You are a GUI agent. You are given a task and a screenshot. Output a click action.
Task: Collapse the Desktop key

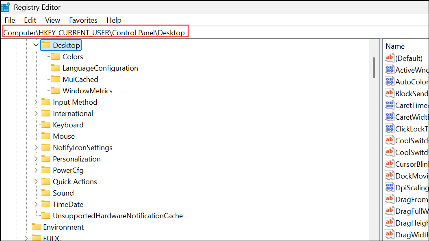pos(36,45)
